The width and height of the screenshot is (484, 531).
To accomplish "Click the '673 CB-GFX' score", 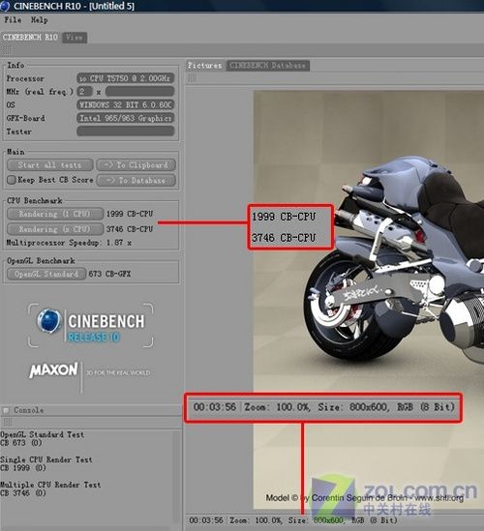I will [x=109, y=274].
